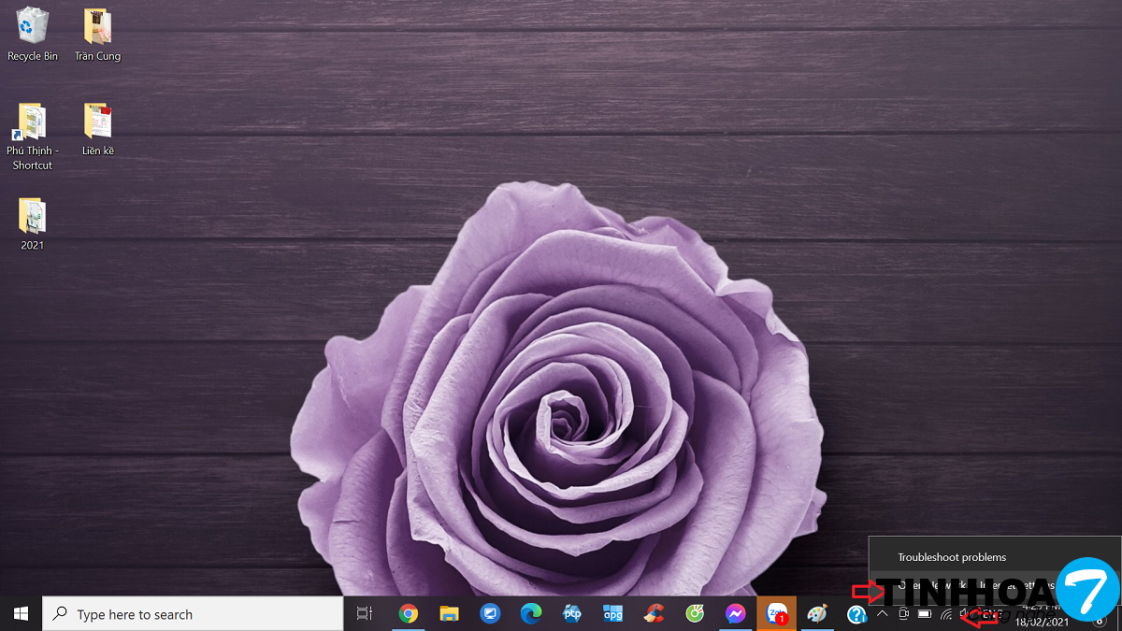
Task: Choose Troubleshoot problems from context menu
Action: pos(952,557)
